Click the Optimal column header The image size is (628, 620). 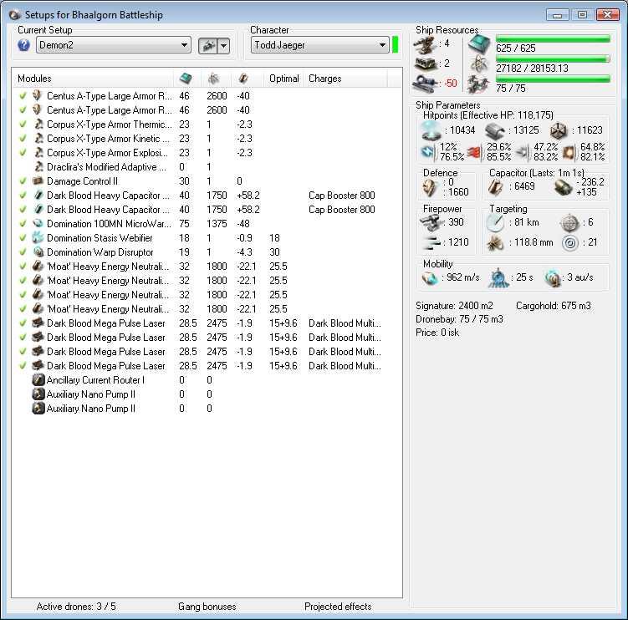(x=284, y=79)
